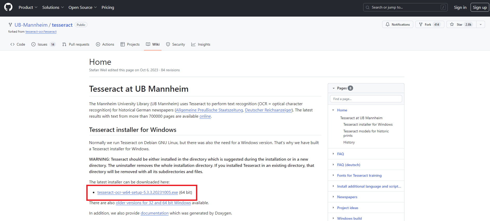Click the Pages count badge 8

350,88
